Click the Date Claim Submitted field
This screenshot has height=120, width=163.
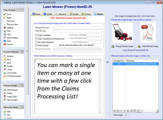[x=94, y=35]
